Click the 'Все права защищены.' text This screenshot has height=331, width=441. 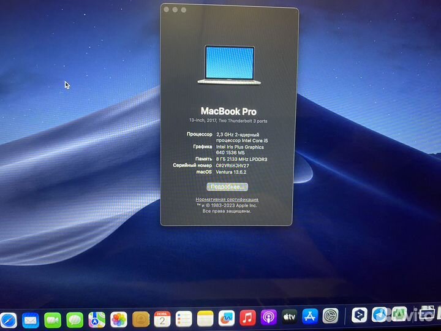pos(227,211)
